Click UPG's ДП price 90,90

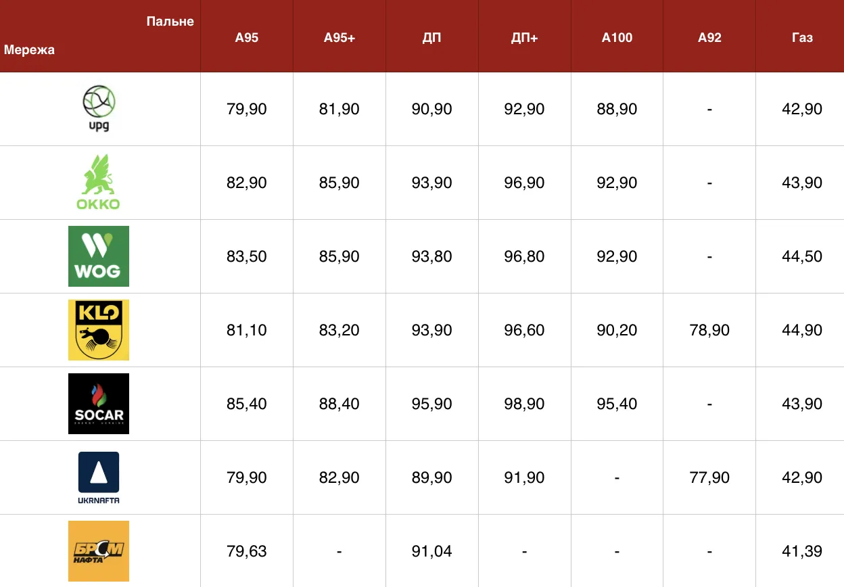click(x=432, y=109)
